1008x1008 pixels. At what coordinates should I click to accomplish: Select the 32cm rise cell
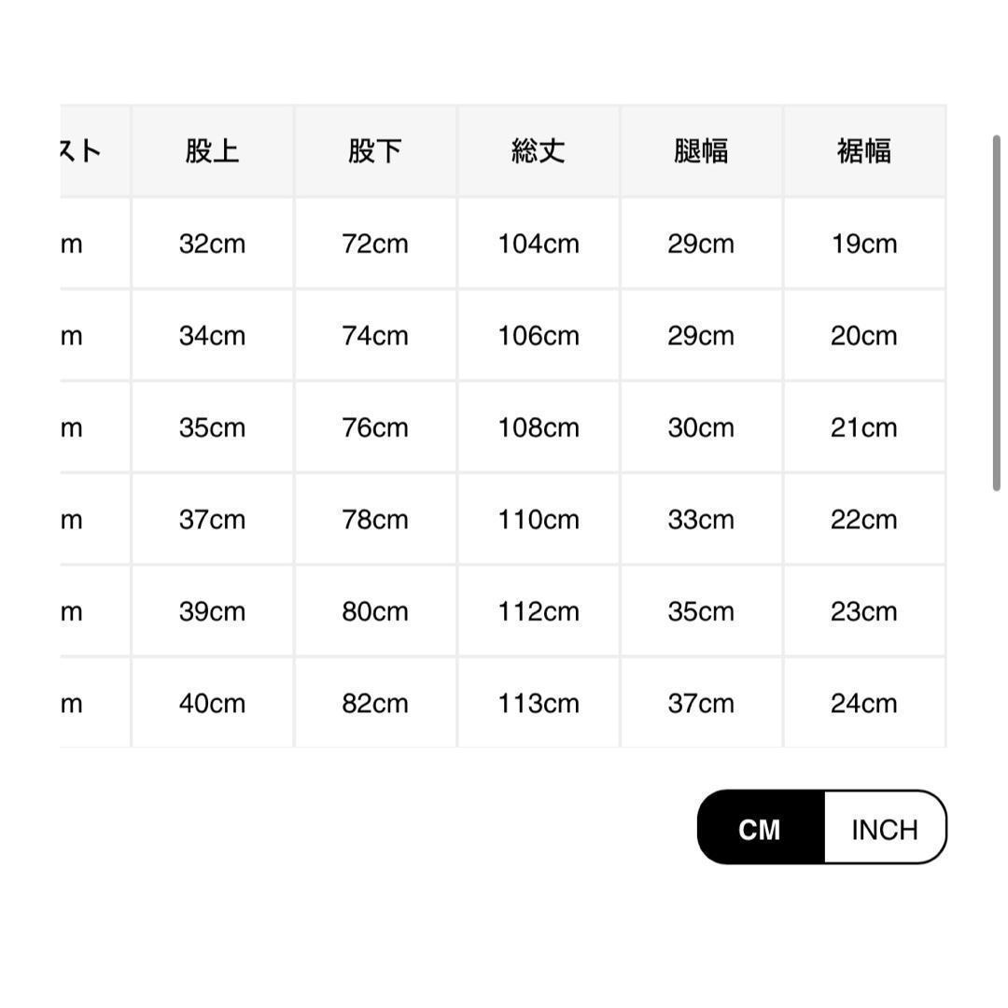pyautogui.click(x=213, y=244)
